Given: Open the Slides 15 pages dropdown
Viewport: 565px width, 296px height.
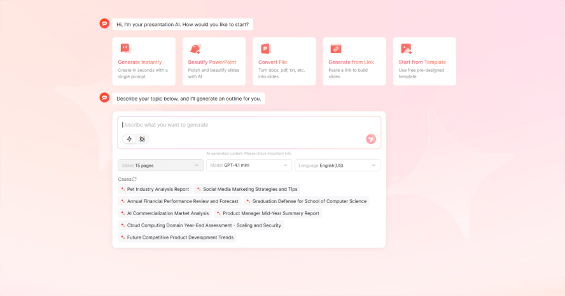Looking at the screenshot, I should [x=160, y=166].
